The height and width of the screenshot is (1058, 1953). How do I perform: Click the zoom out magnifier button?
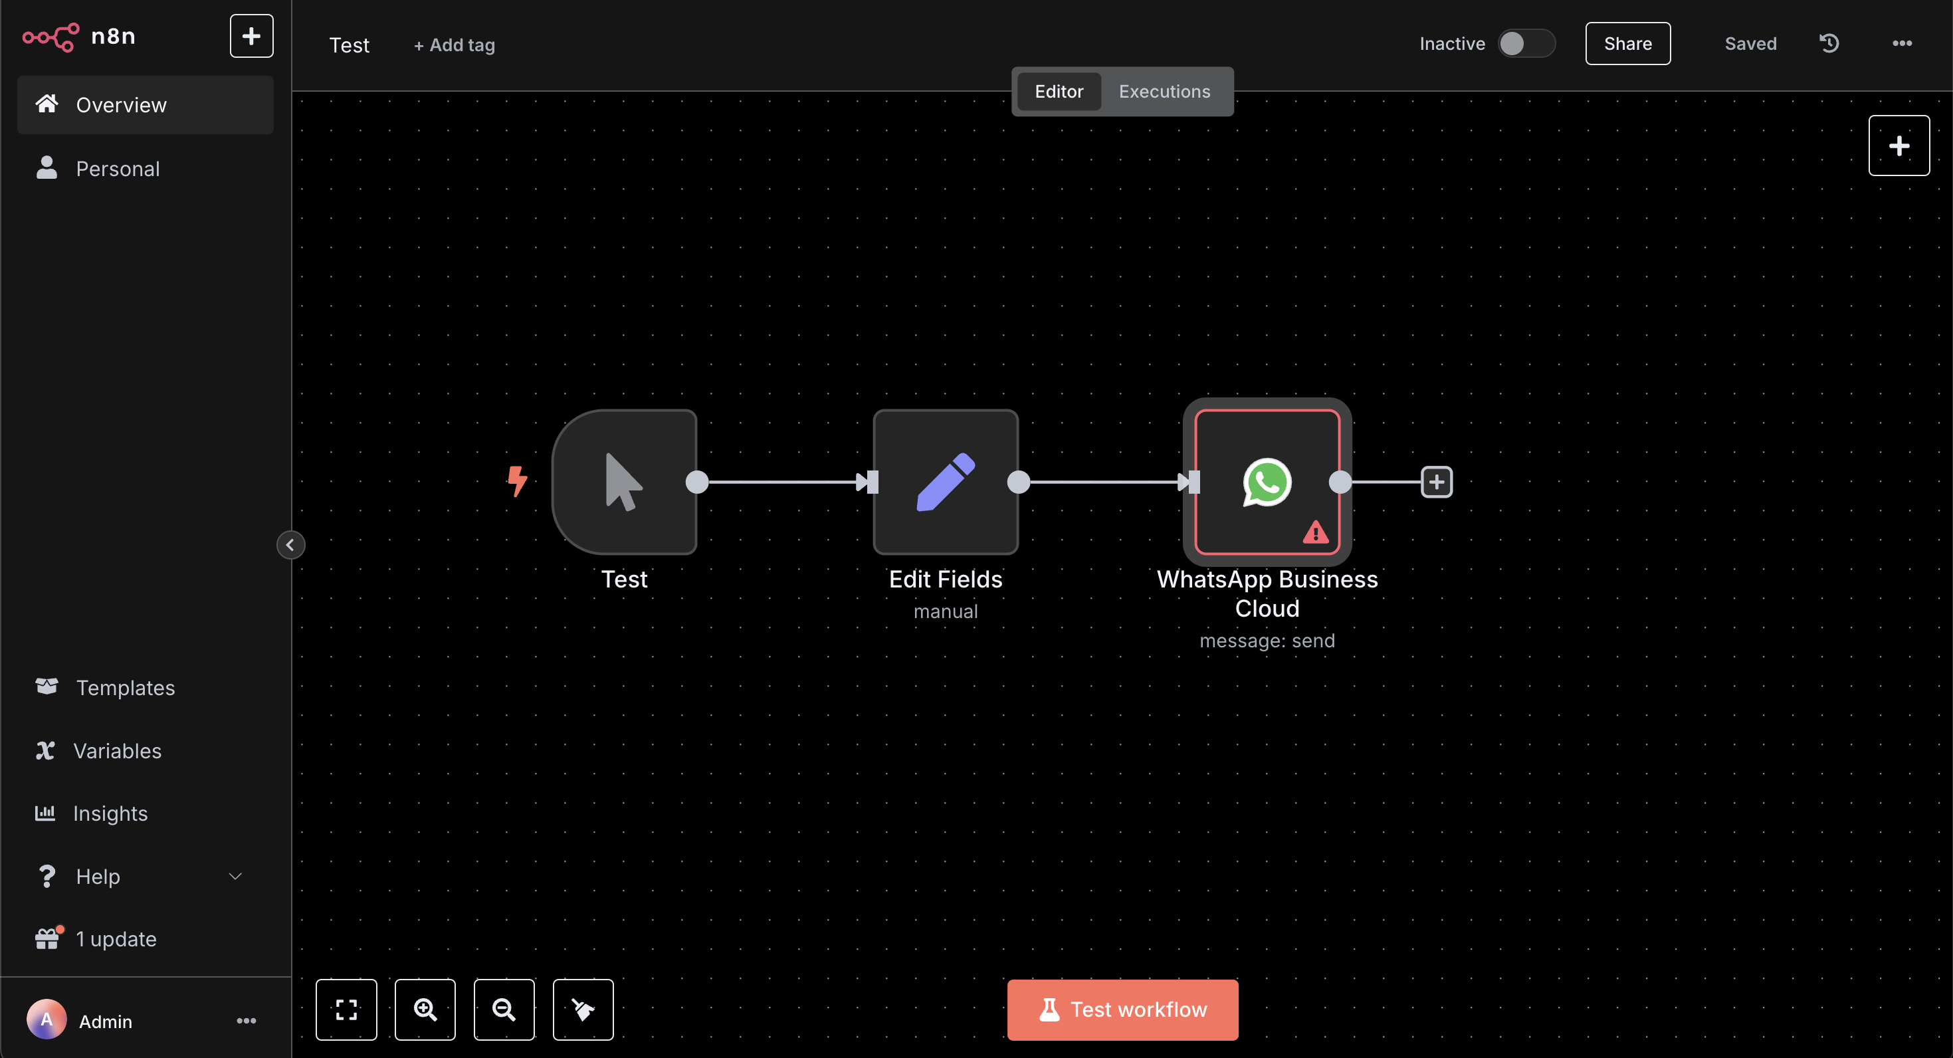click(x=504, y=1009)
